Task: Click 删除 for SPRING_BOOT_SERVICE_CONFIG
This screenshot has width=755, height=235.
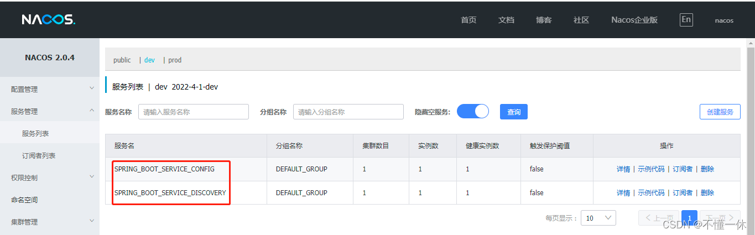Action: (707, 169)
